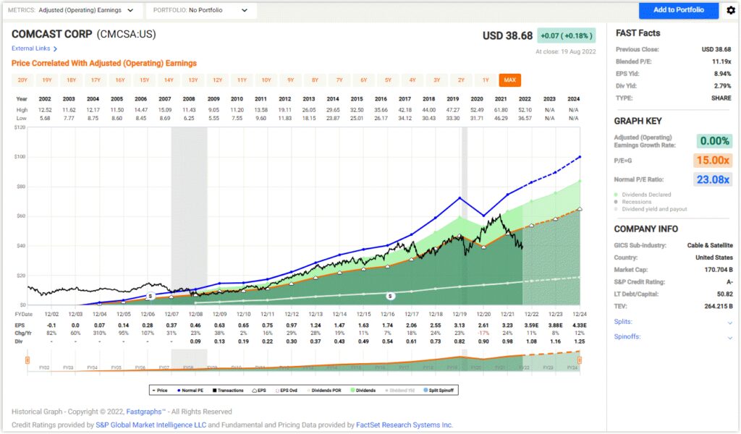Click the orange 15.00x P/E=G box
Viewport: 741px width, 434px height.
[713, 161]
